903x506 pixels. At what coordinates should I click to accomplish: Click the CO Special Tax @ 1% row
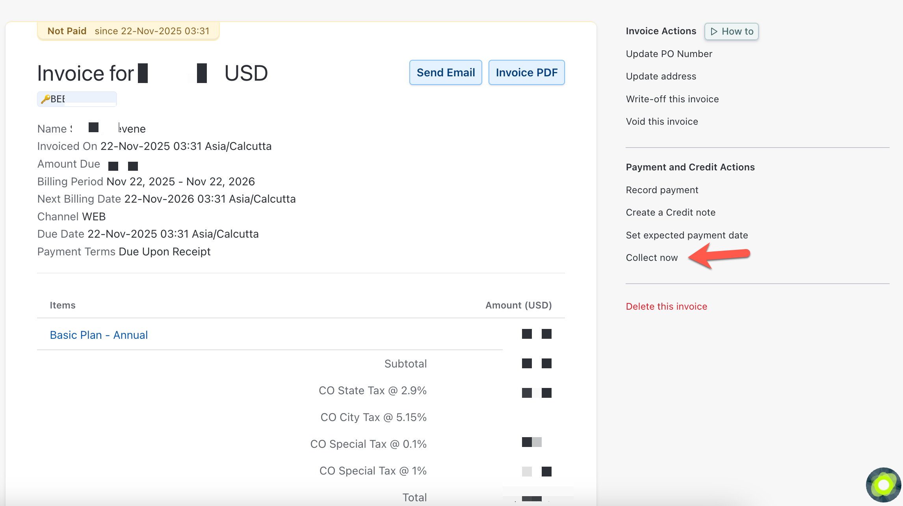373,471
